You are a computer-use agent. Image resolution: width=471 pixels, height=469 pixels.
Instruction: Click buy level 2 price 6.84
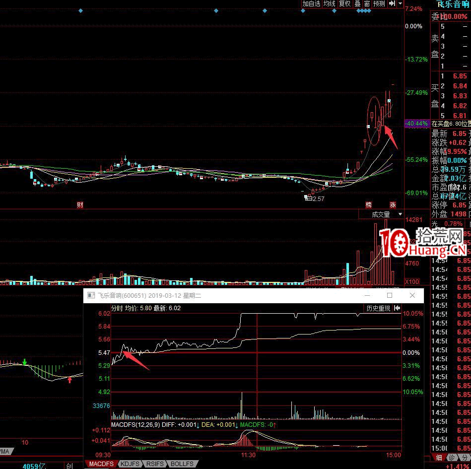[460, 86]
